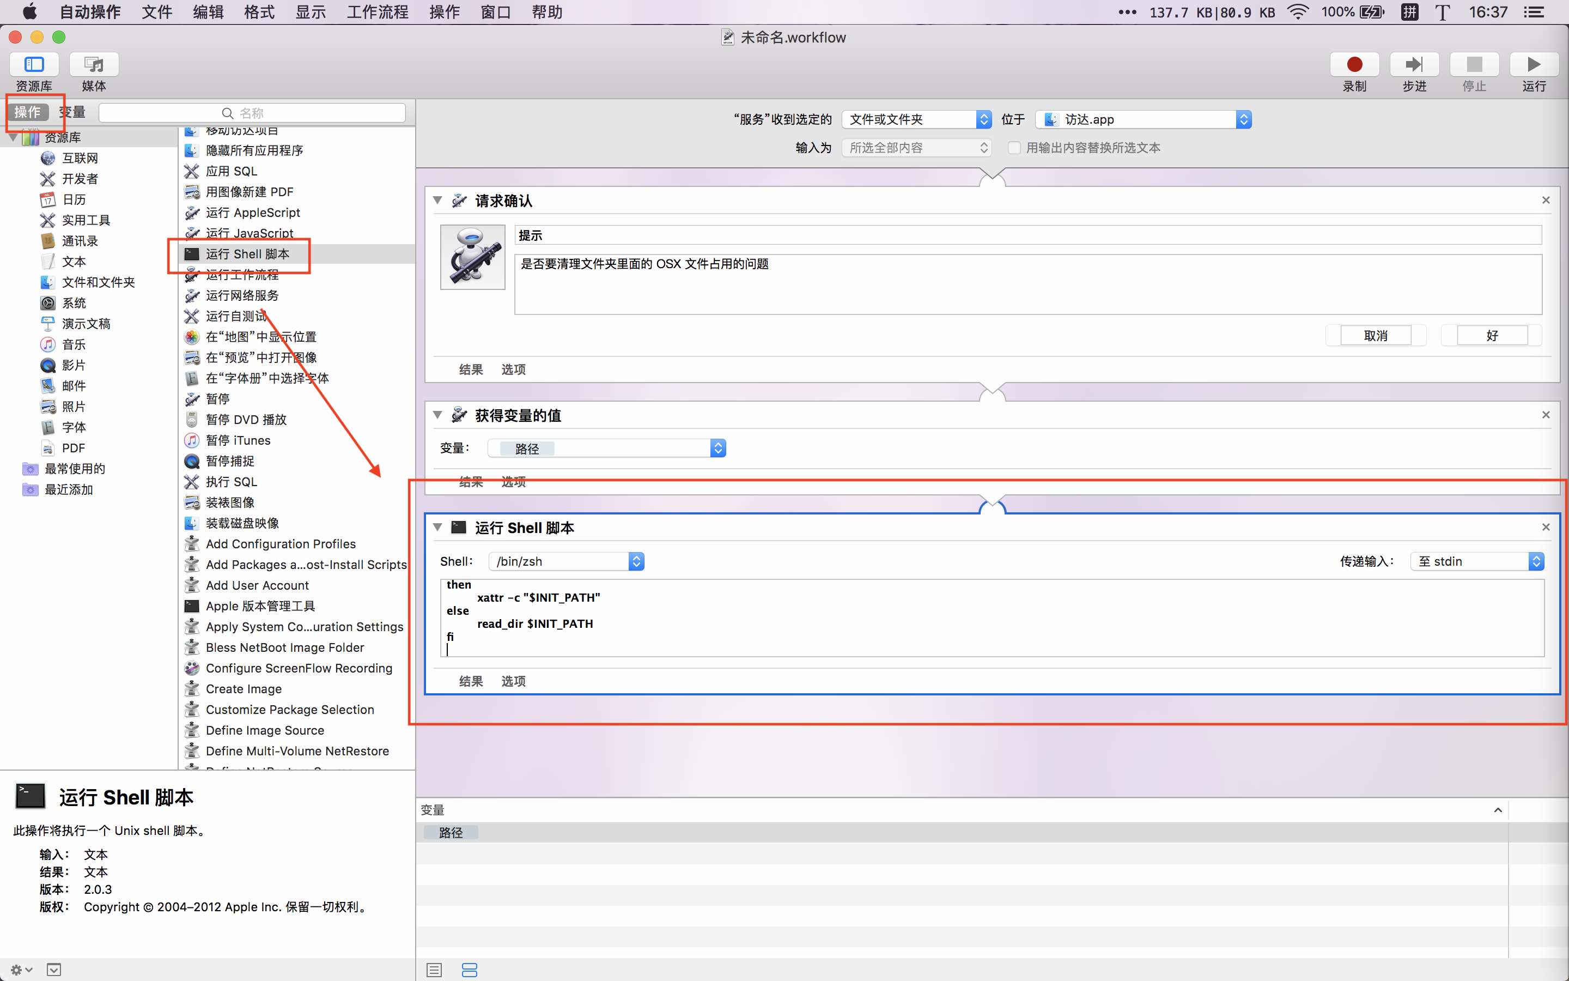This screenshot has width=1569, height=981.
Task: Select 文件和文件夹 category in library
Action: point(98,282)
